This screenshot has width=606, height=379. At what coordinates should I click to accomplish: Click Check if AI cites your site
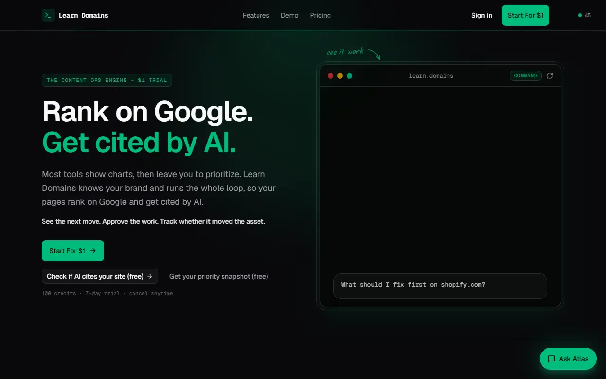[100, 276]
